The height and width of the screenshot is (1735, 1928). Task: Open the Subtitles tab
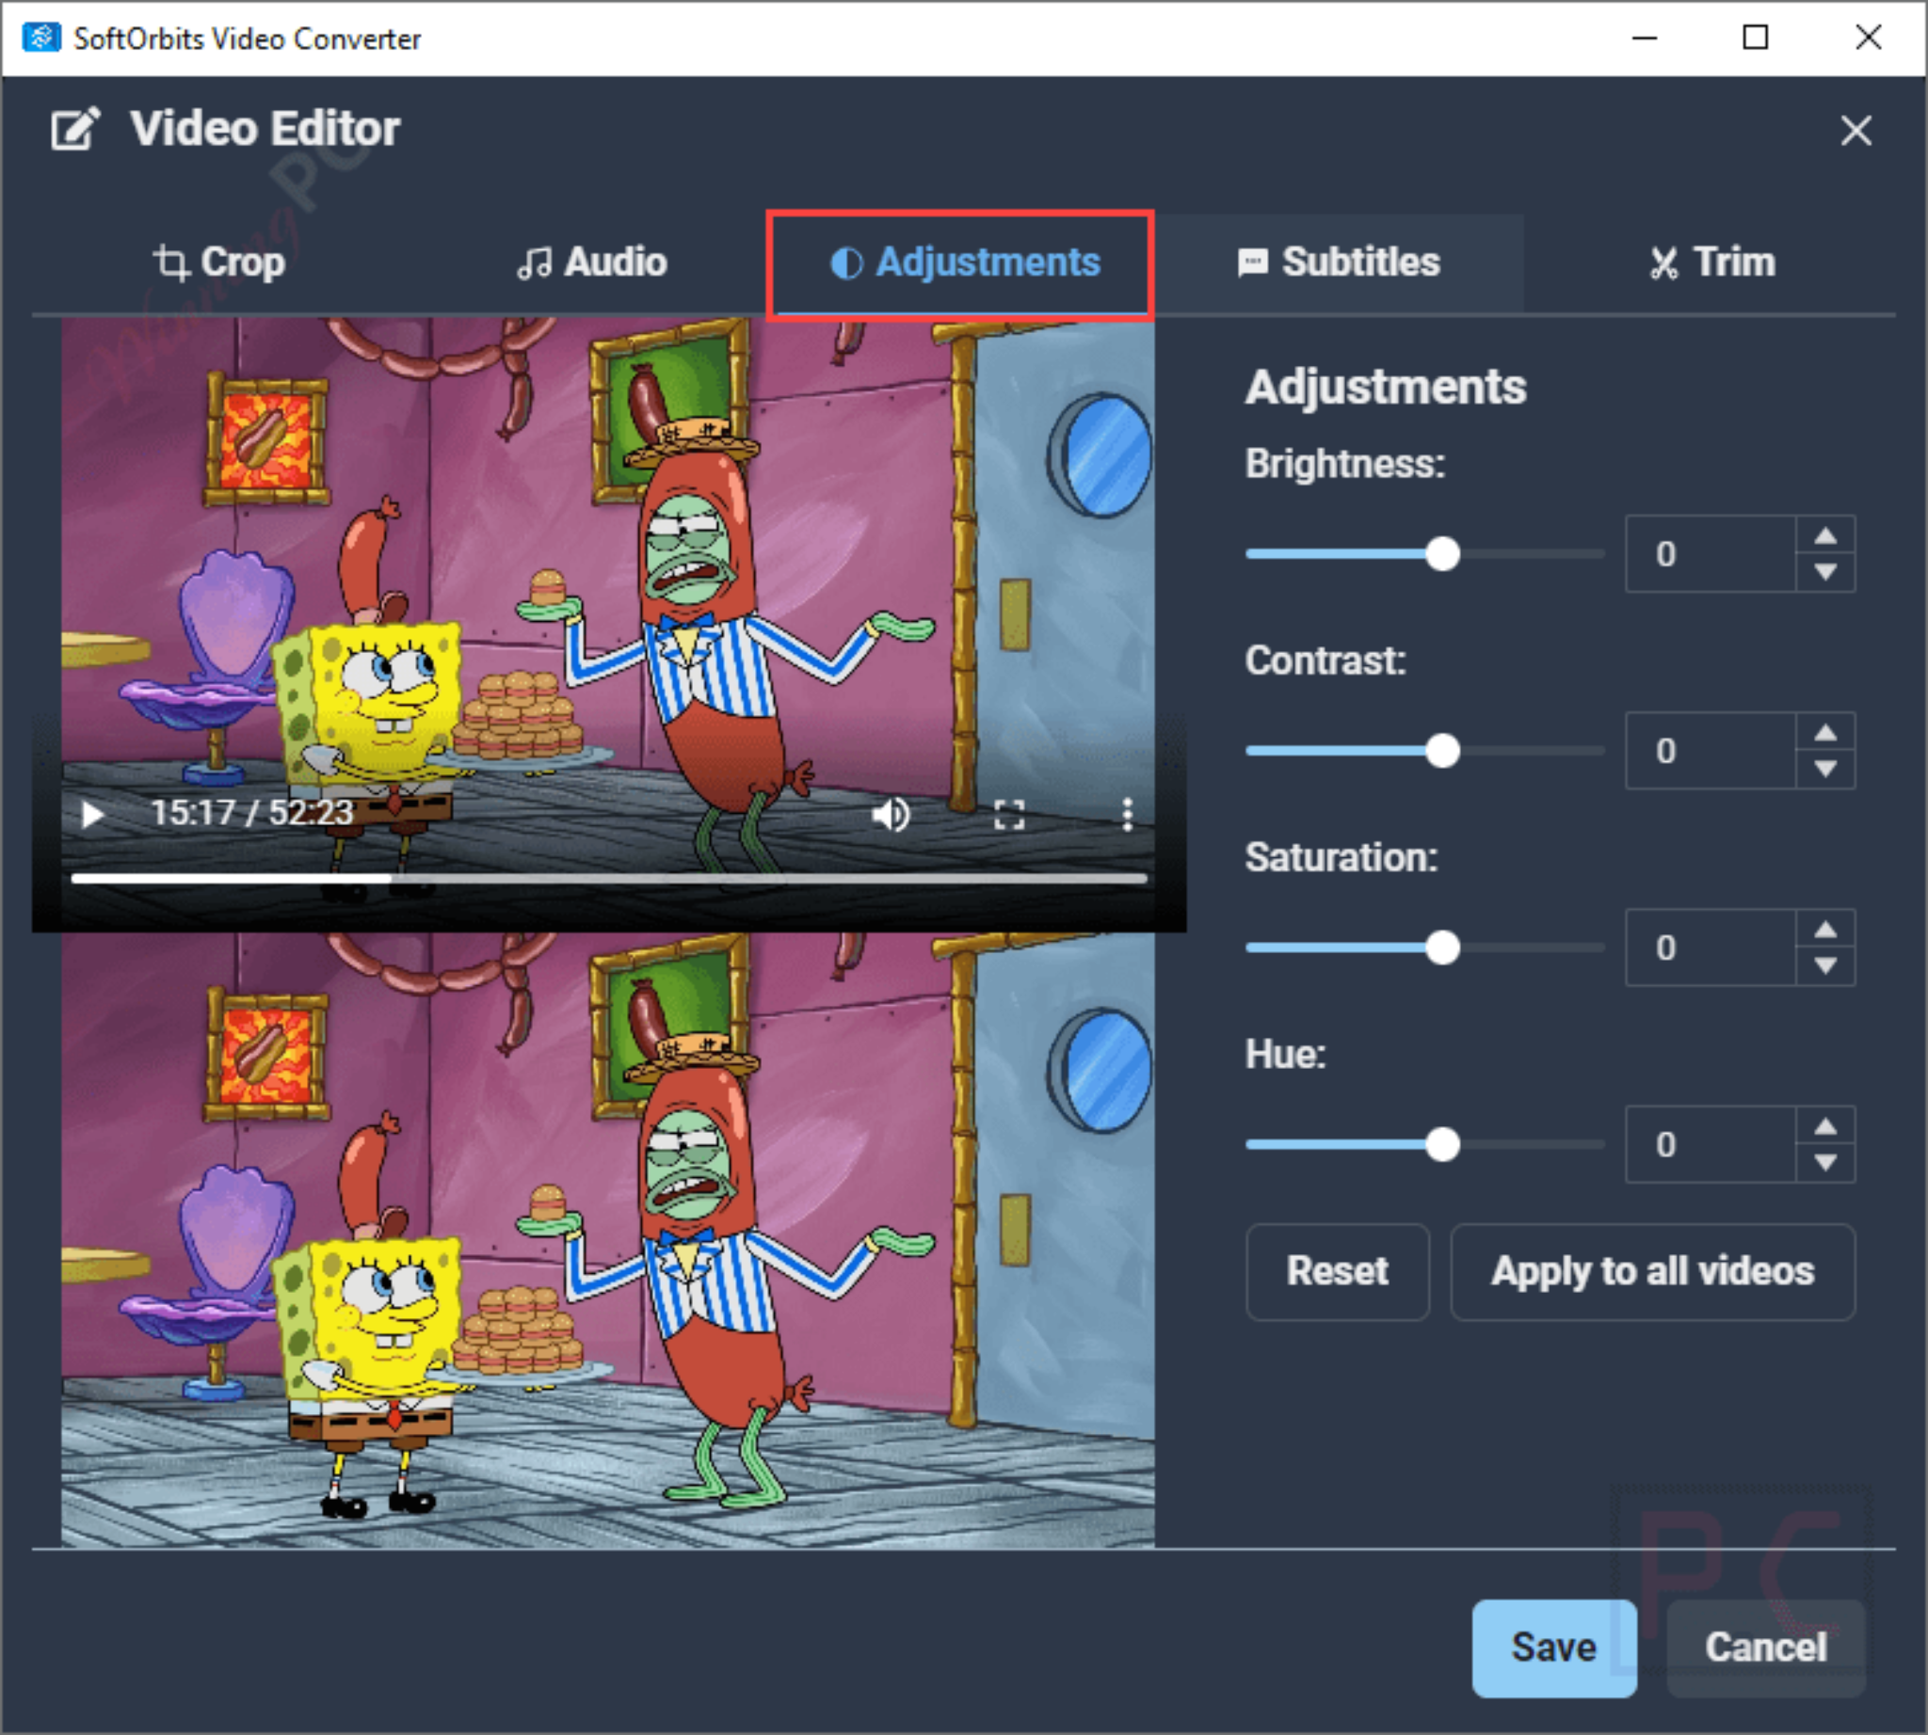(x=1339, y=263)
